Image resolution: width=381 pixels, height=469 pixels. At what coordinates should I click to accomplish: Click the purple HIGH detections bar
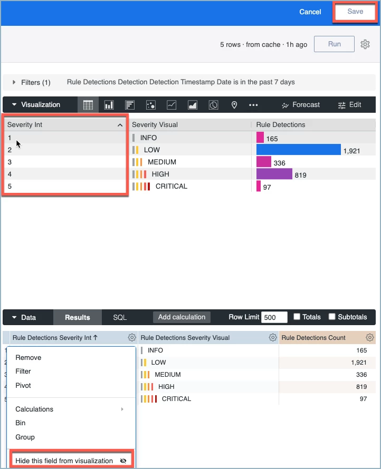(x=274, y=174)
